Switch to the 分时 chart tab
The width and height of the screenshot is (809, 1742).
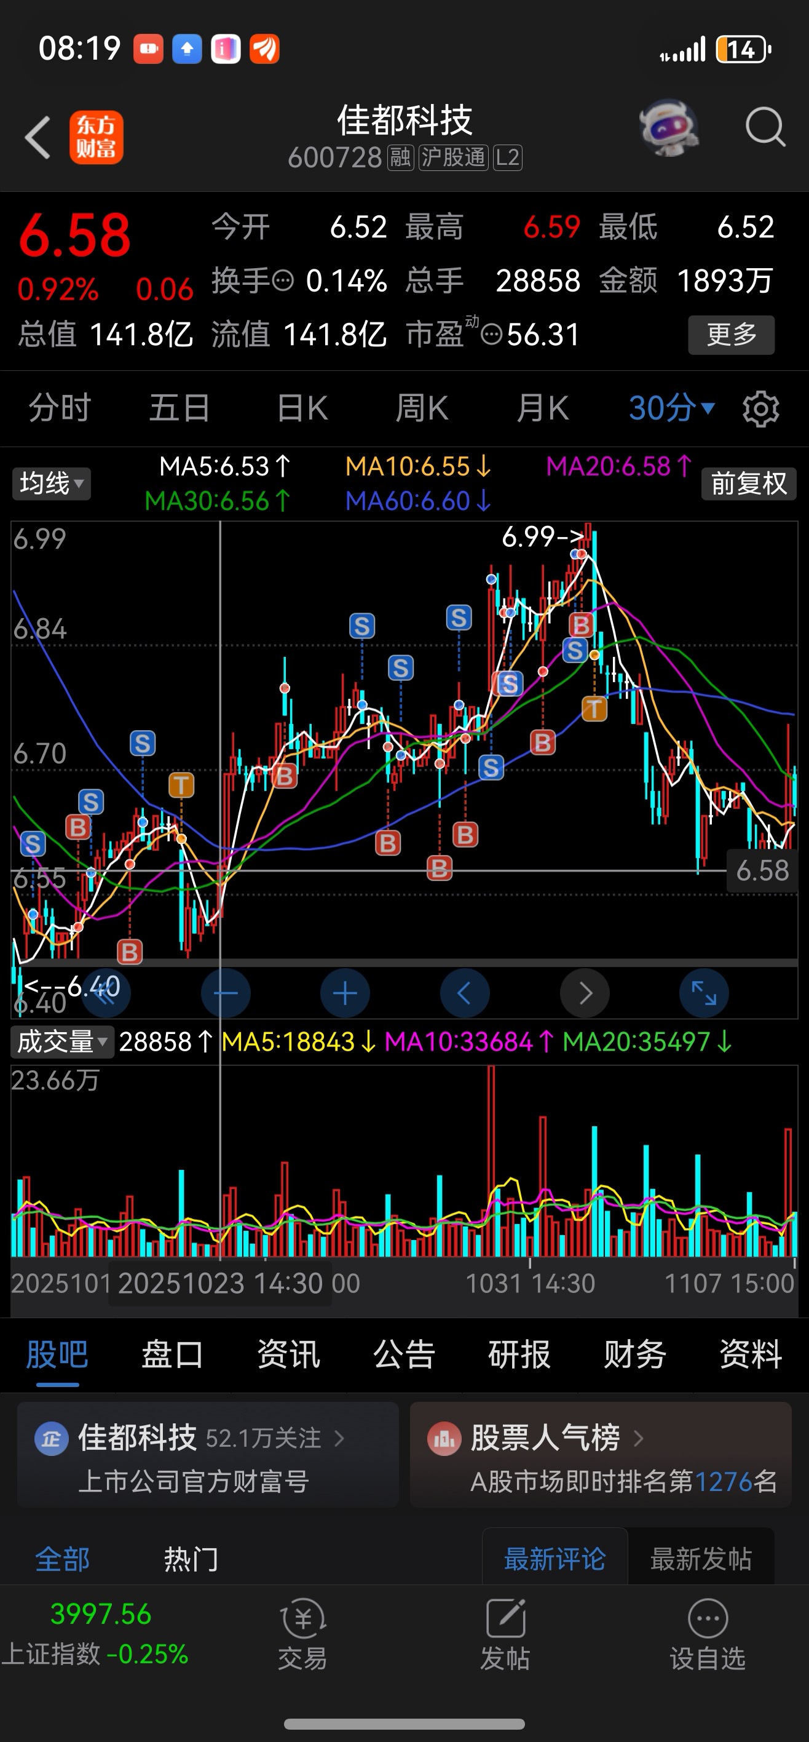pos(60,408)
